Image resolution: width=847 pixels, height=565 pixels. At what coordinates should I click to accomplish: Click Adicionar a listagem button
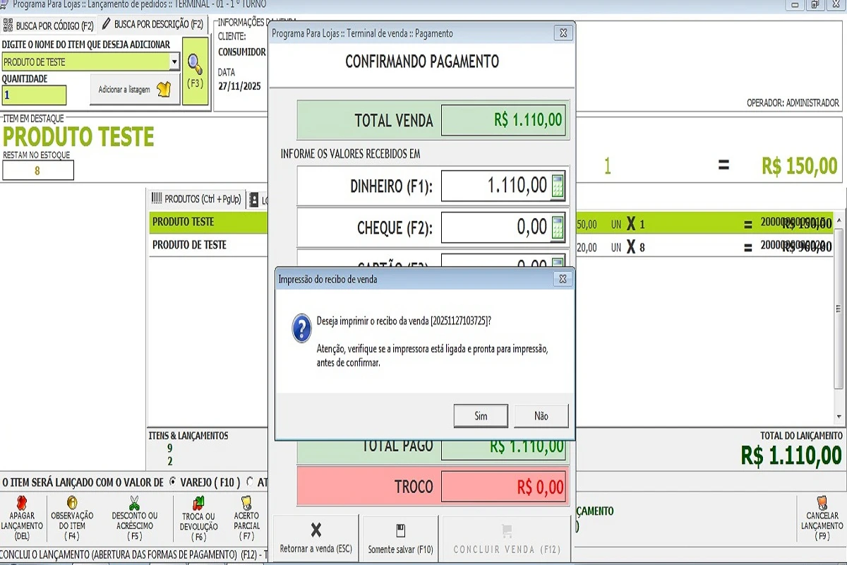pyautogui.click(x=134, y=90)
